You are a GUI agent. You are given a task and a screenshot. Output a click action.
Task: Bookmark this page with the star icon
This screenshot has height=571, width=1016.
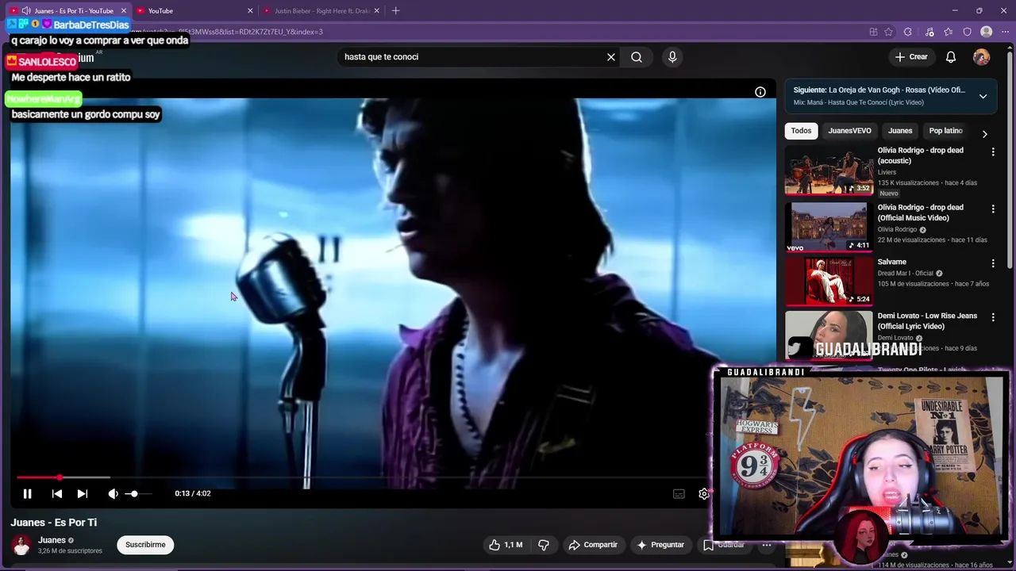point(888,32)
